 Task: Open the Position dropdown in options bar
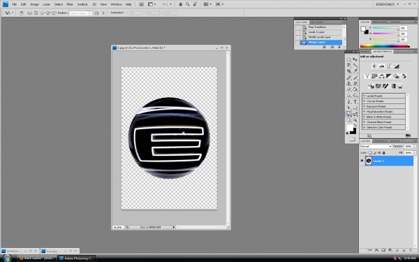click(x=81, y=13)
